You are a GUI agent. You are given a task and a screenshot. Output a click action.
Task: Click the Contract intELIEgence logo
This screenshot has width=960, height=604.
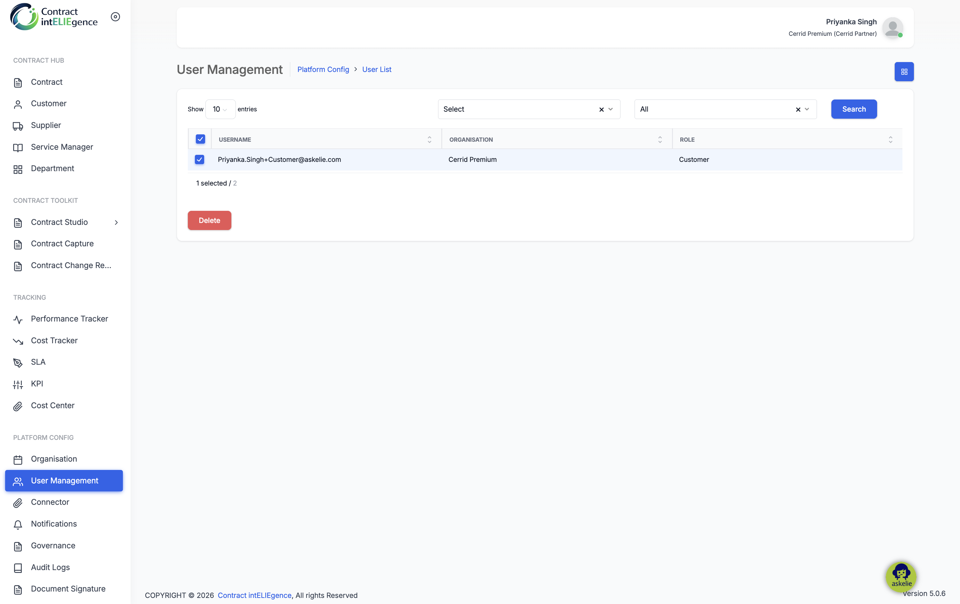(53, 17)
